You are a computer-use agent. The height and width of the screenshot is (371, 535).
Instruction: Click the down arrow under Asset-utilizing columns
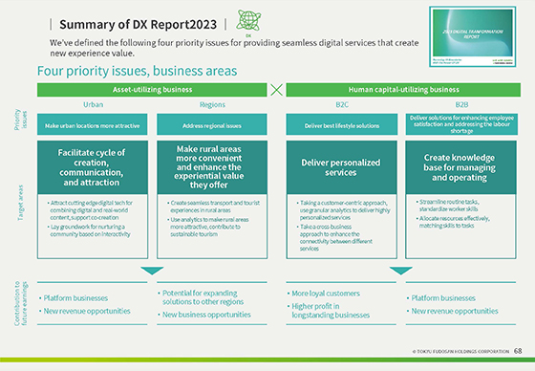[x=152, y=271]
